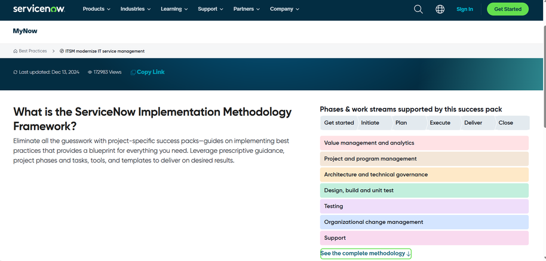Open the Partners navigation menu
This screenshot has width=546, height=261.
tap(247, 9)
